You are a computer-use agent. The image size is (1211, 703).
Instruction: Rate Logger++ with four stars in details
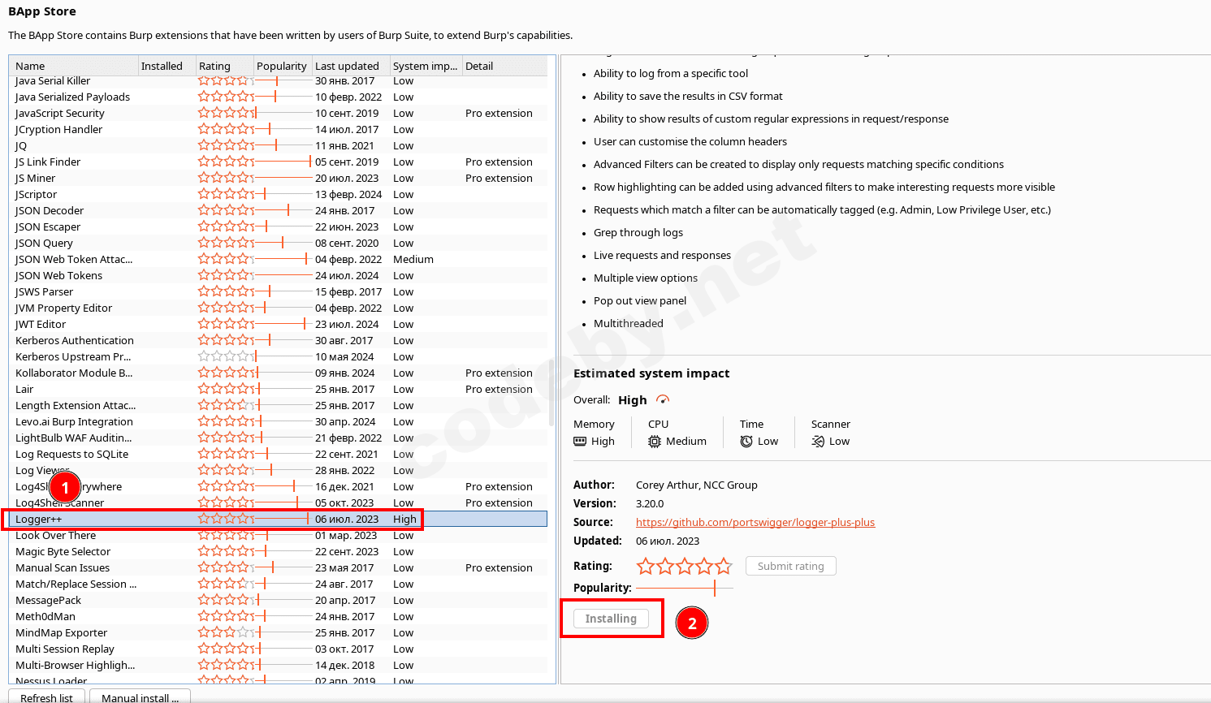[x=704, y=566]
